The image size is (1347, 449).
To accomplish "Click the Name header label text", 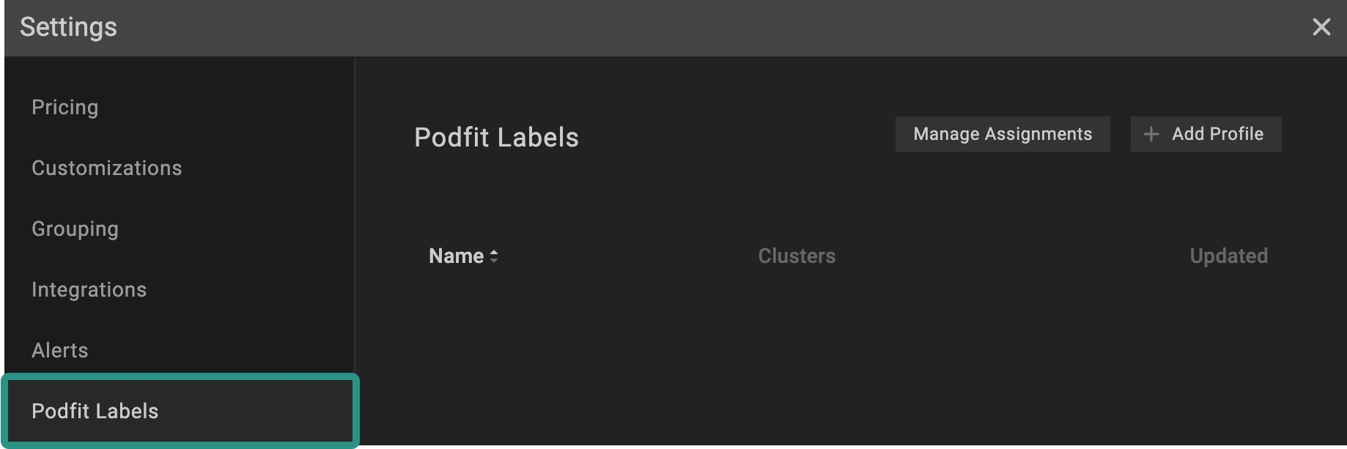I will (456, 256).
